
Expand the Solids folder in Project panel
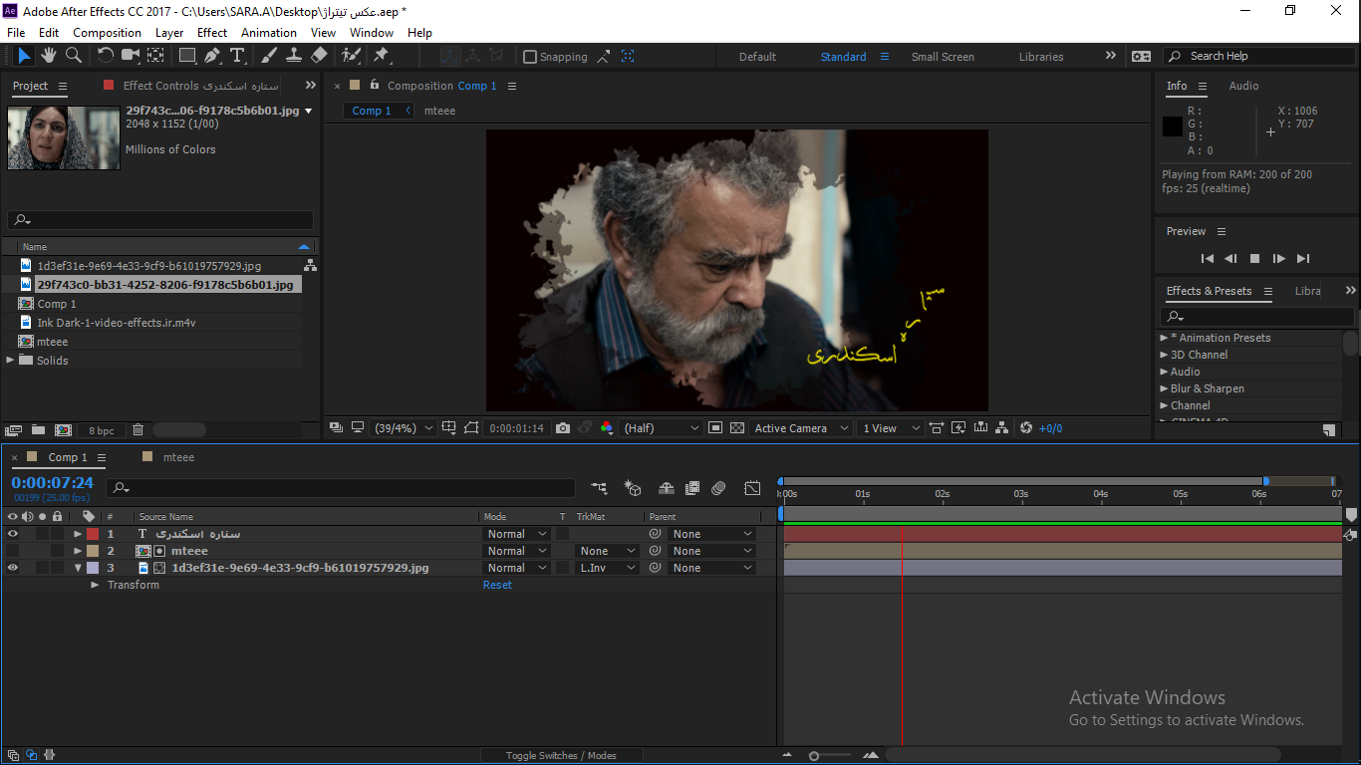click(11, 360)
